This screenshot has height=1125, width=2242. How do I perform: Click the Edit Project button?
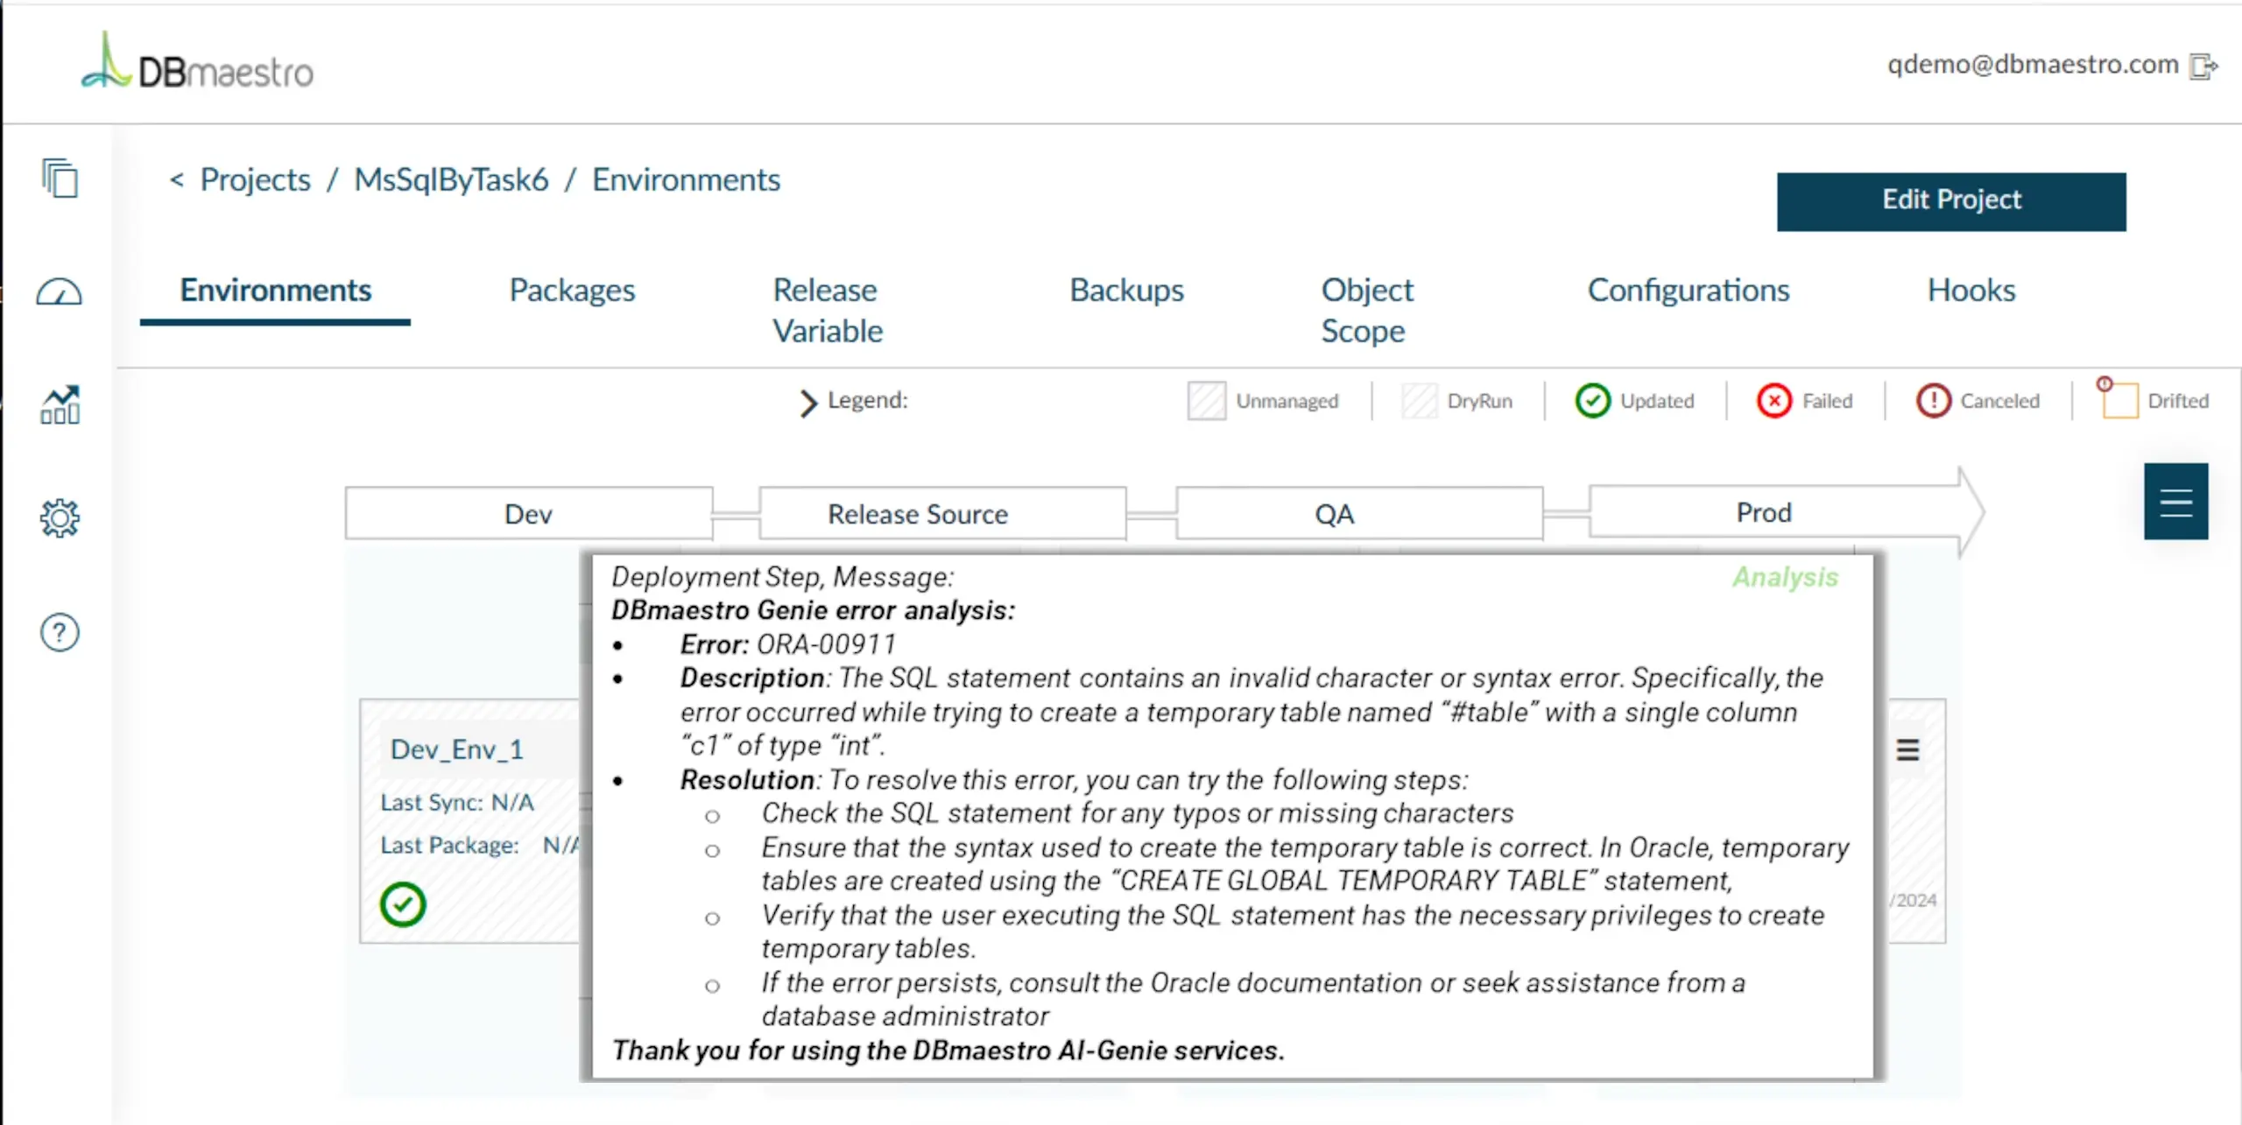click(1951, 201)
